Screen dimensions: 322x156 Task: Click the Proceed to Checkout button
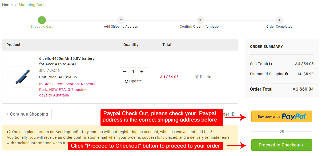281,145
